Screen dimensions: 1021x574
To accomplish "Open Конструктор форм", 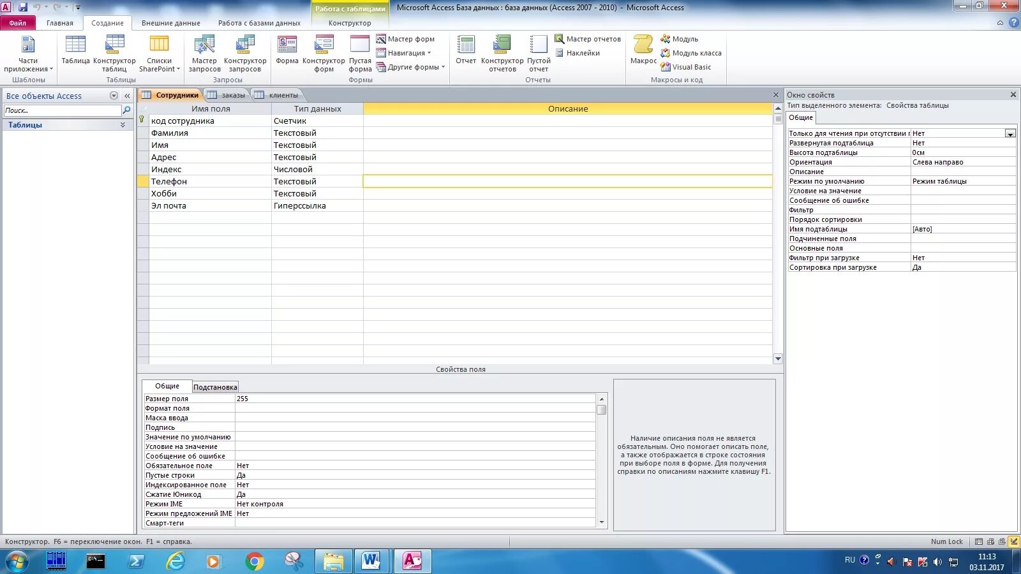I will coord(324,54).
